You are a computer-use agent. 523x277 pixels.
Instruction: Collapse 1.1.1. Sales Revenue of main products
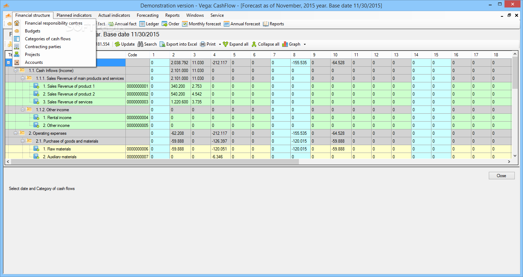click(23, 78)
